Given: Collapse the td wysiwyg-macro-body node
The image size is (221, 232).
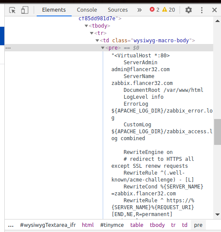Looking at the screenshot, I should (97, 41).
